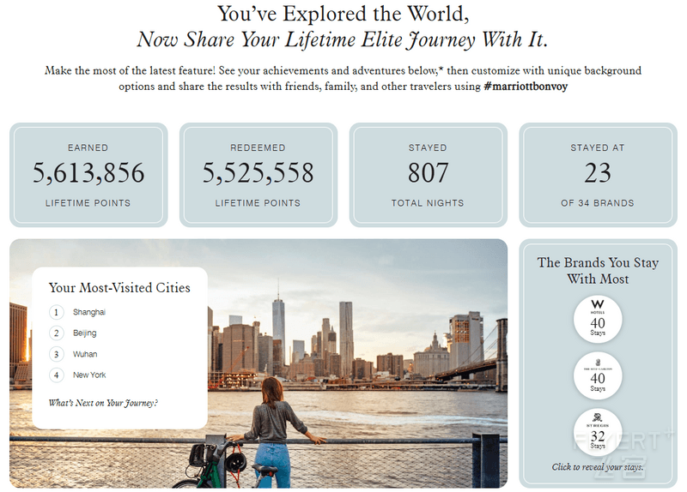Select rank 1 circle next to Shanghai
Viewport: 687px width, 492px height.
[x=56, y=312]
